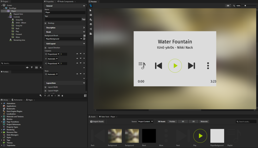Open the Dictionaries tab
Screen dimensions: 258x148
tap(18, 100)
